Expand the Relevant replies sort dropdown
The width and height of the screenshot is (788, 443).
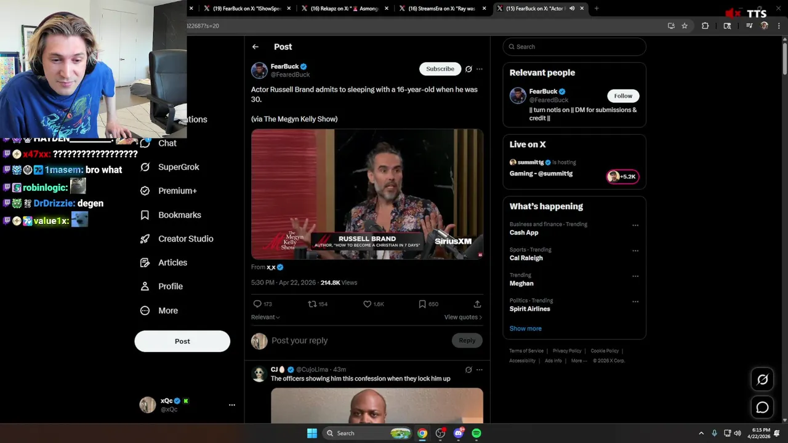(265, 317)
